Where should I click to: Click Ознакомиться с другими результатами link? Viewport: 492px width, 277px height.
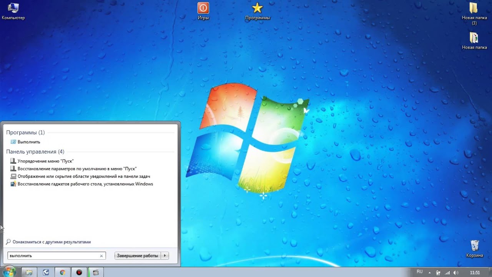point(52,242)
